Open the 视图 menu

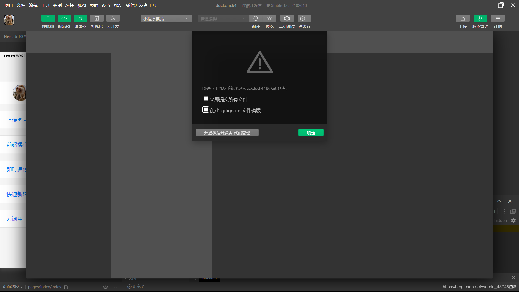82,5
